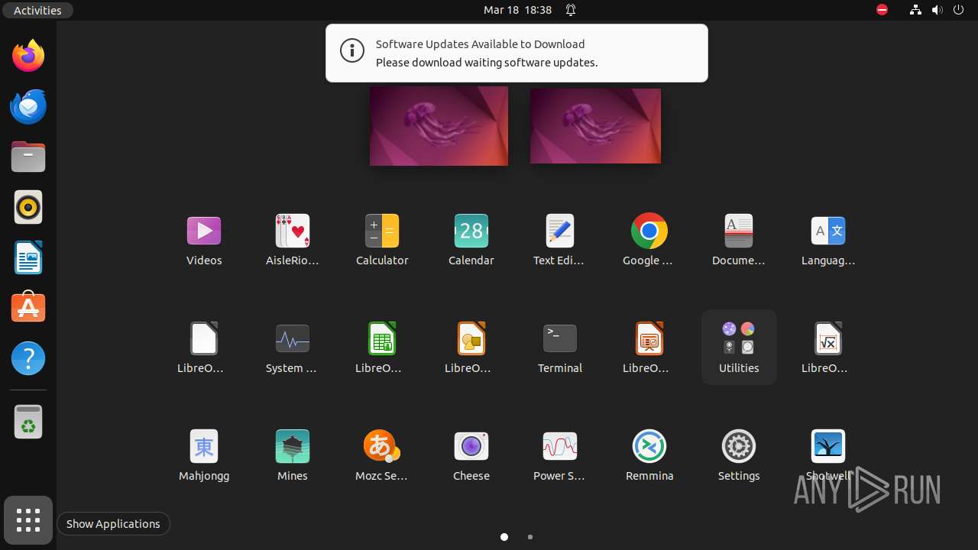The height and width of the screenshot is (550, 978).
Task: Open LibreOffice Writer from the dock
Action: coord(28,257)
